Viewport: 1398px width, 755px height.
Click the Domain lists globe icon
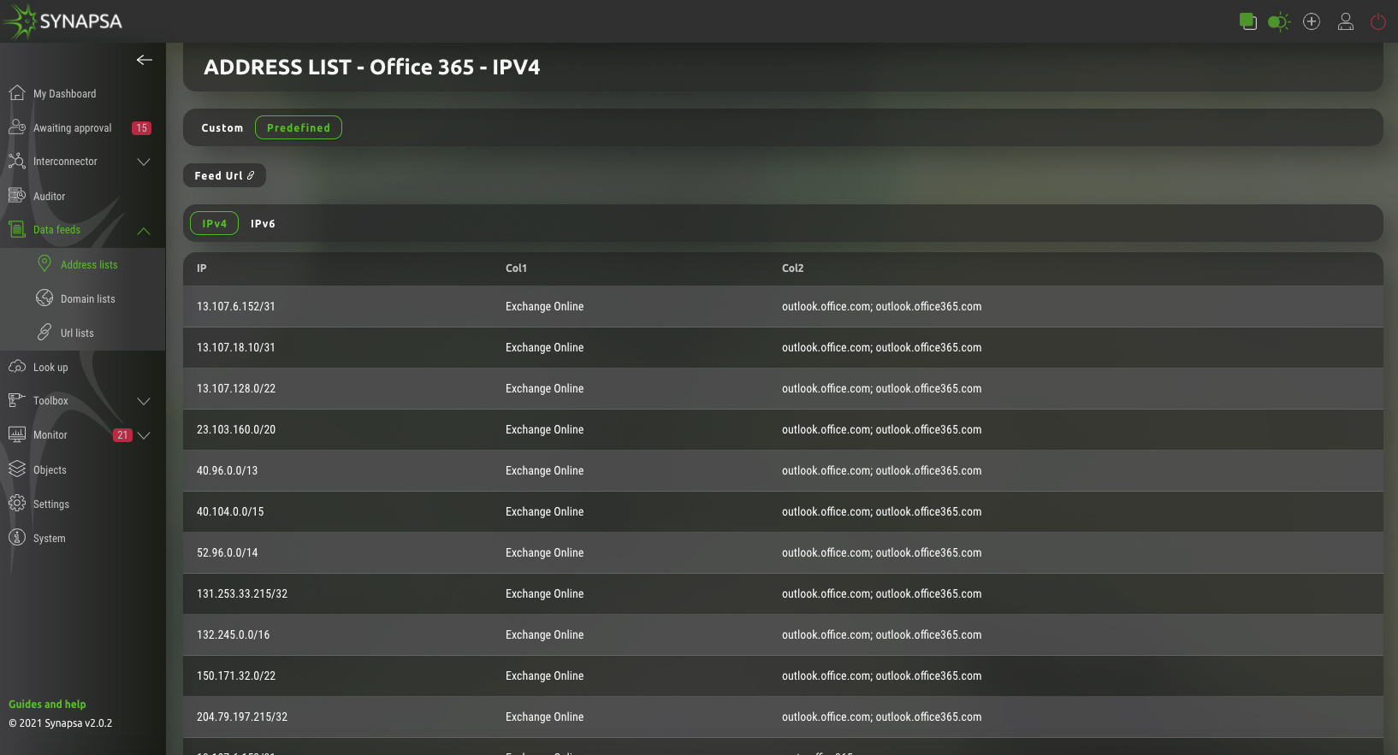[x=44, y=298]
